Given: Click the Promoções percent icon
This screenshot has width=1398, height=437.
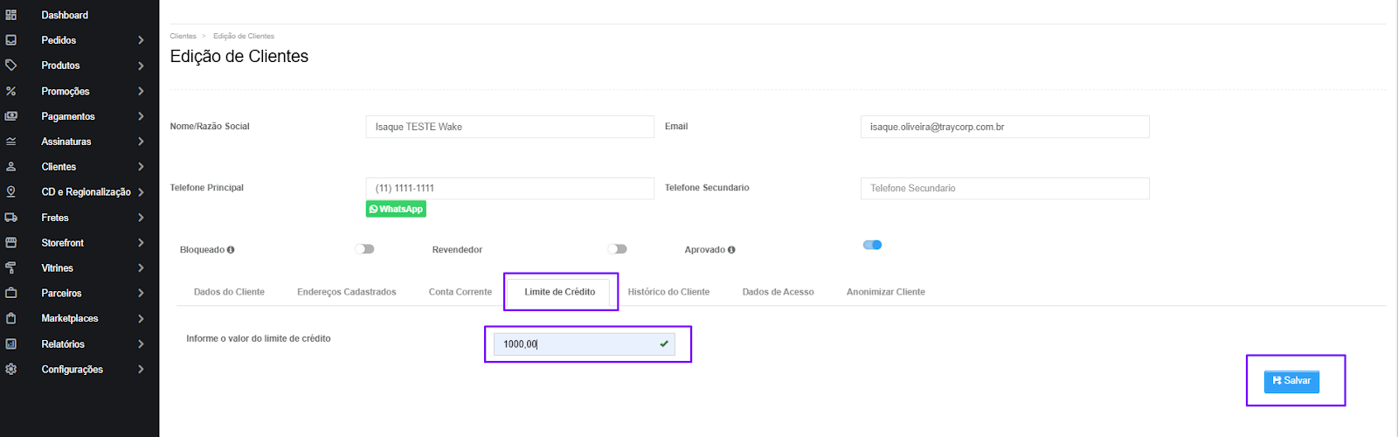Looking at the screenshot, I should click(10, 91).
